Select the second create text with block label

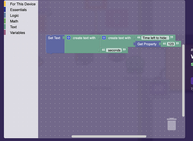pos(119,38)
